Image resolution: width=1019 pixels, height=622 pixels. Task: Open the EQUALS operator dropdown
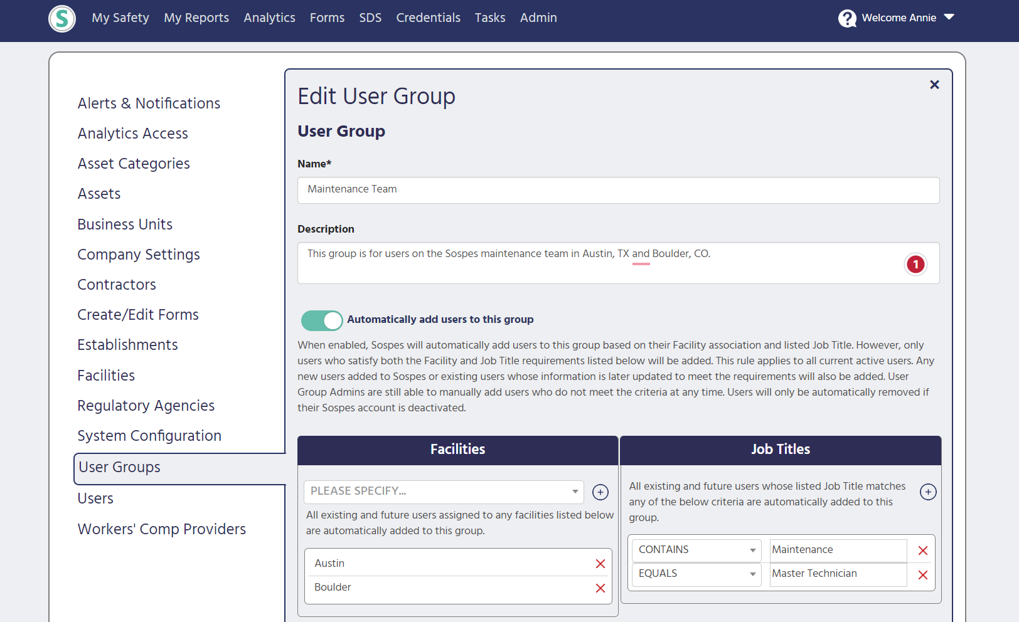tap(696, 574)
